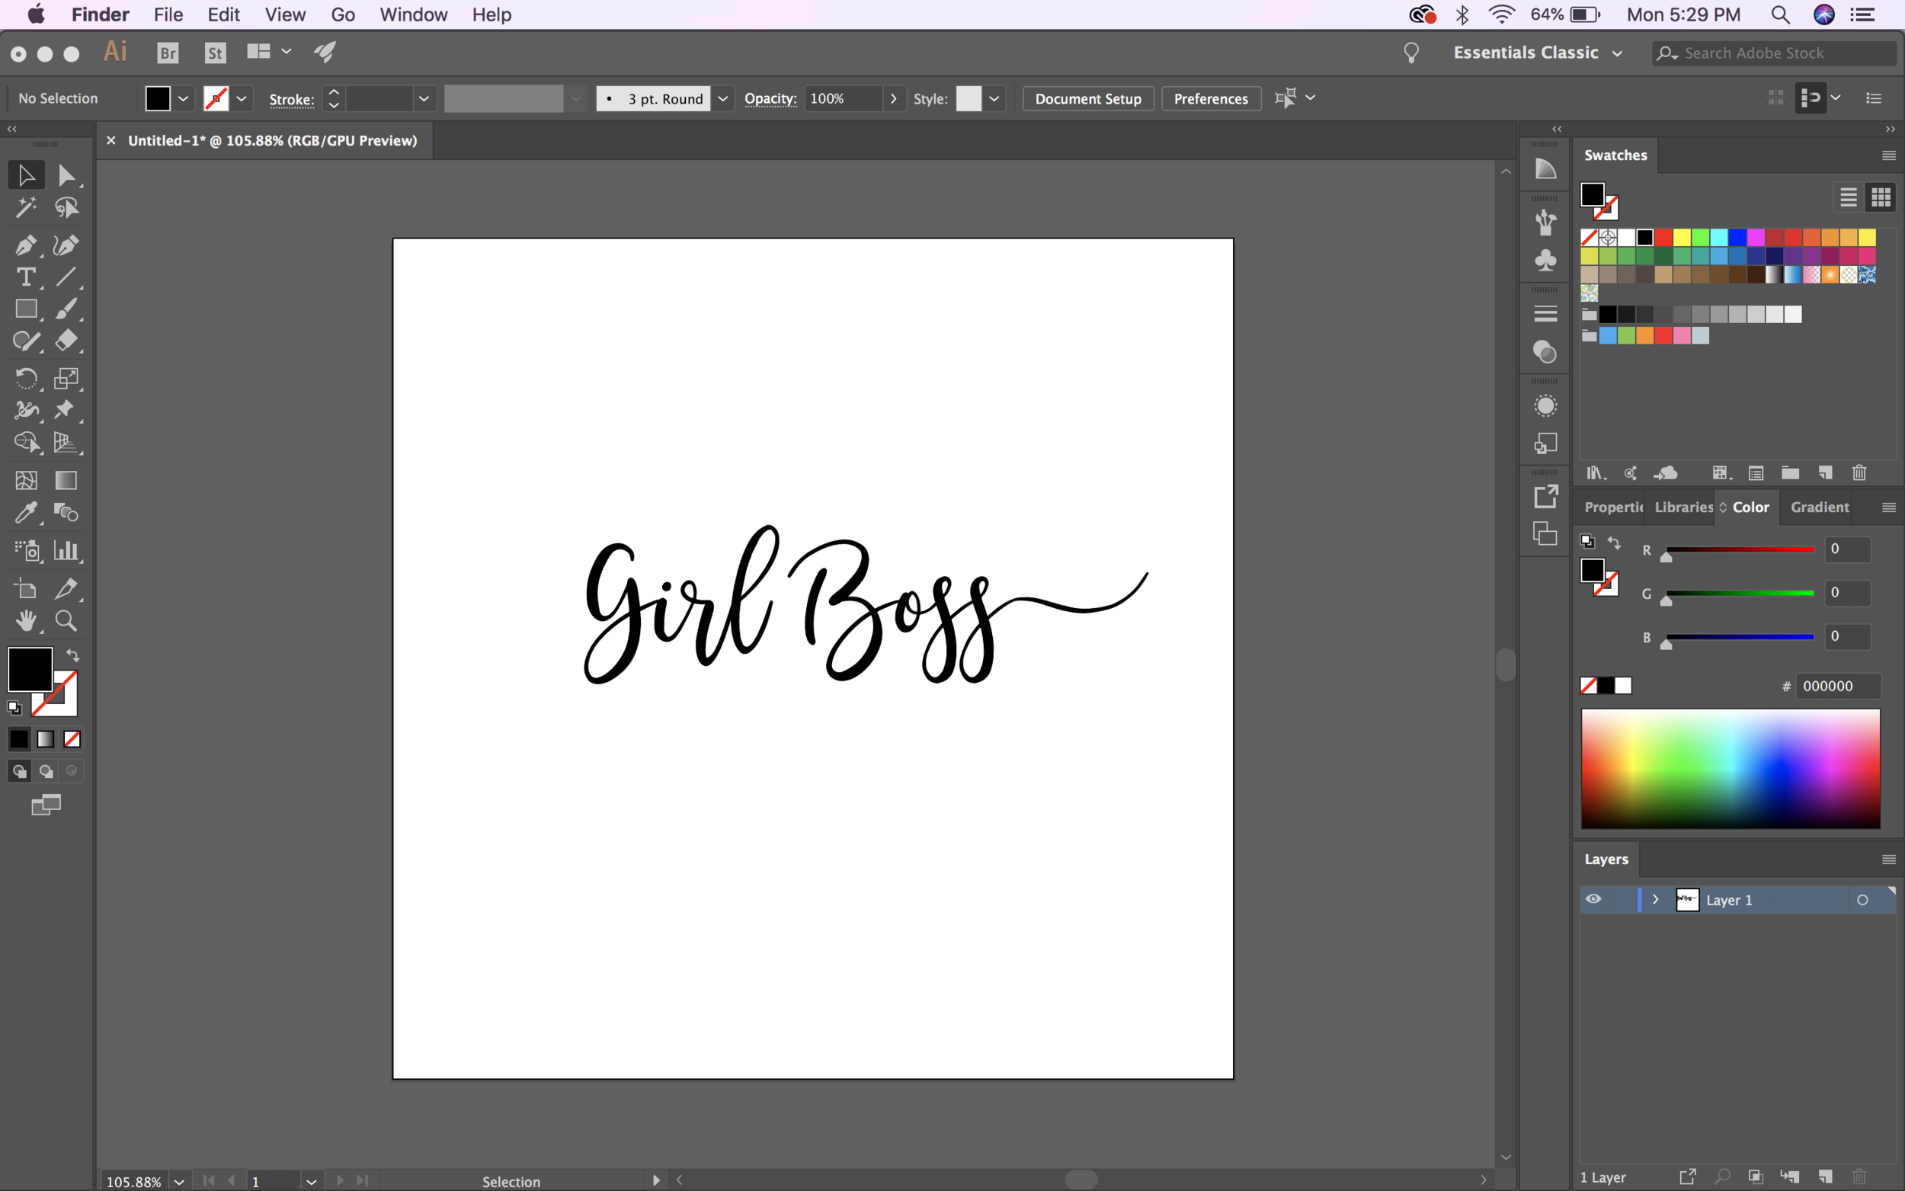The height and width of the screenshot is (1191, 1905).
Task: Switch swatches to list view
Action: click(x=1849, y=197)
